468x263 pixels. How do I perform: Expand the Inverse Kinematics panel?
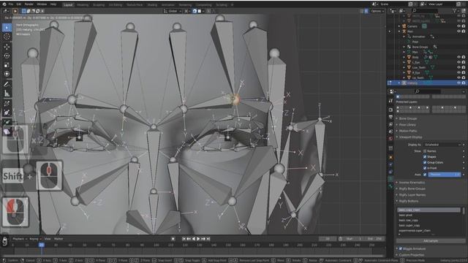(x=412, y=183)
